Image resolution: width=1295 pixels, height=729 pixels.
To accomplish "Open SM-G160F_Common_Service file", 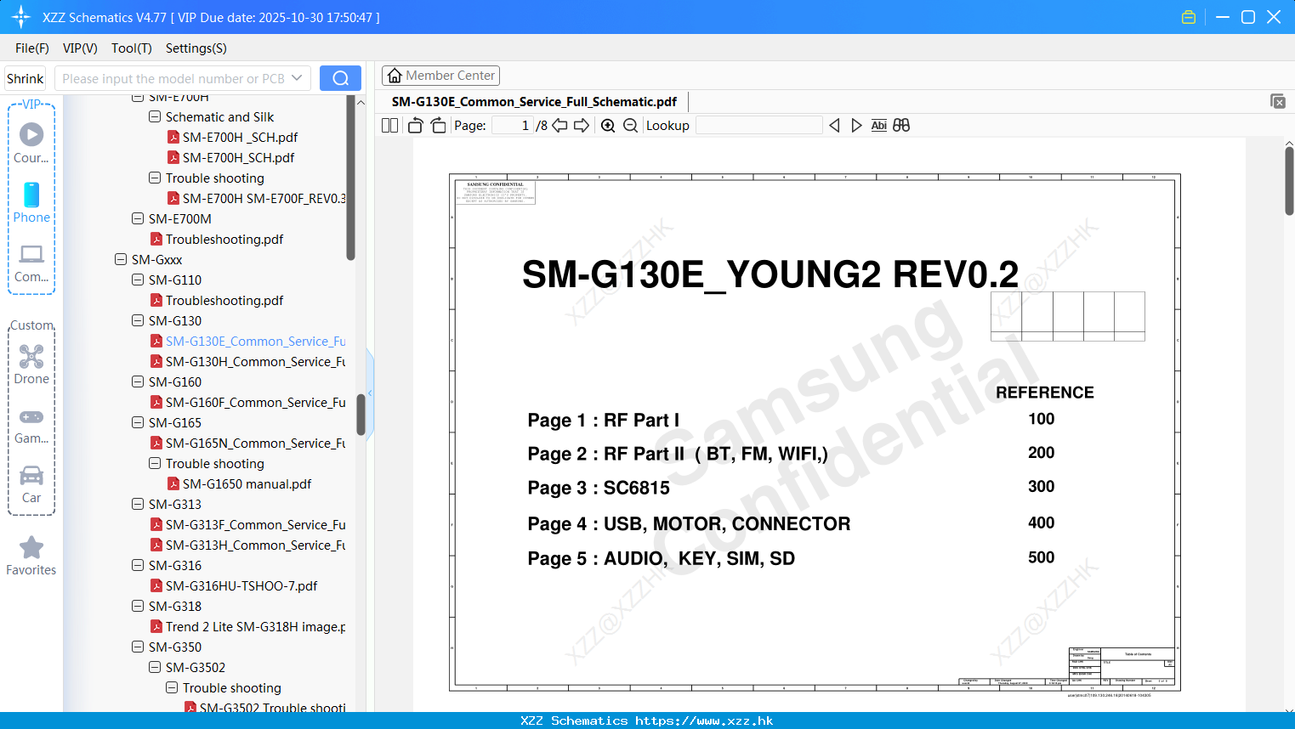I will click(x=247, y=402).
